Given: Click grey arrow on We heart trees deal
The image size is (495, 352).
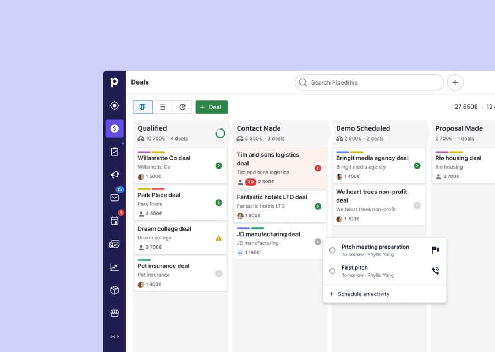Looking at the screenshot, I should 417,205.
